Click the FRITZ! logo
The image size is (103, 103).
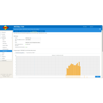[6, 28]
